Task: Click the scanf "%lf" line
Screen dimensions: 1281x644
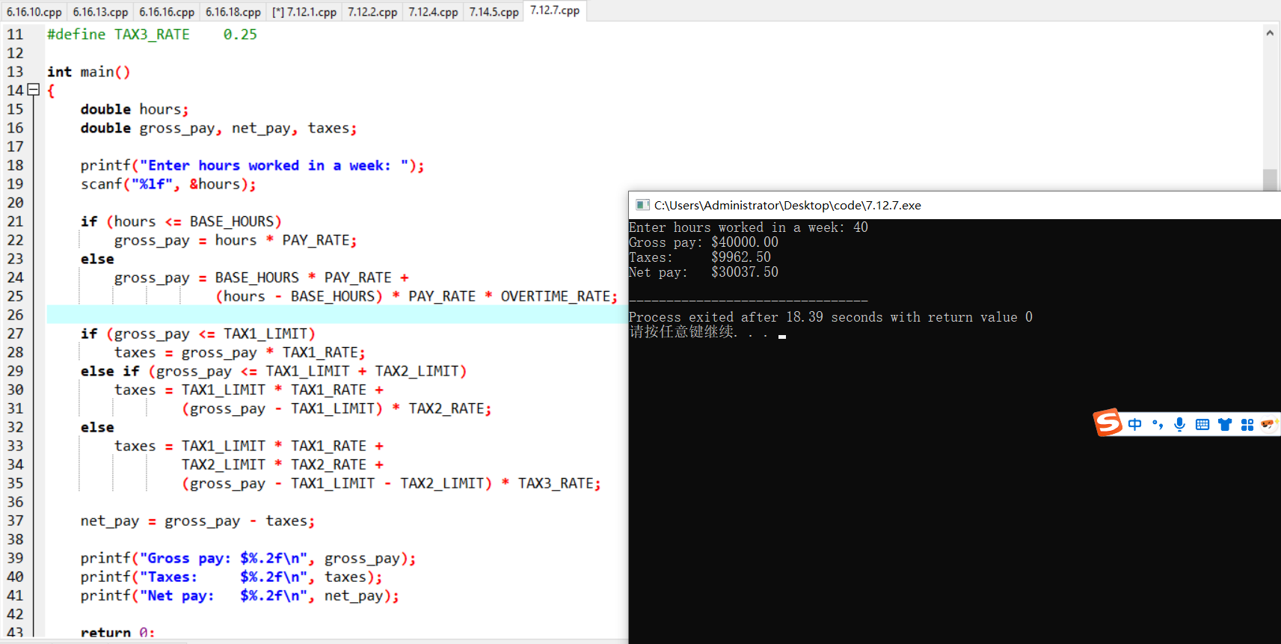Action: [x=168, y=184]
